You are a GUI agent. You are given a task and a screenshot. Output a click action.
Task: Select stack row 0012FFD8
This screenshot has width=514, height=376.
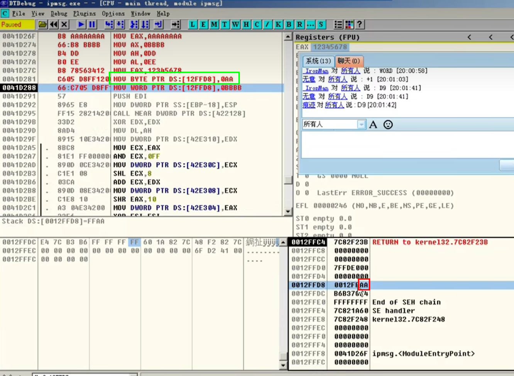tap(401, 285)
